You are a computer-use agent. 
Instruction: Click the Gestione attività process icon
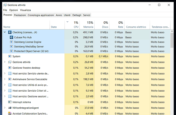tap(10, 62)
